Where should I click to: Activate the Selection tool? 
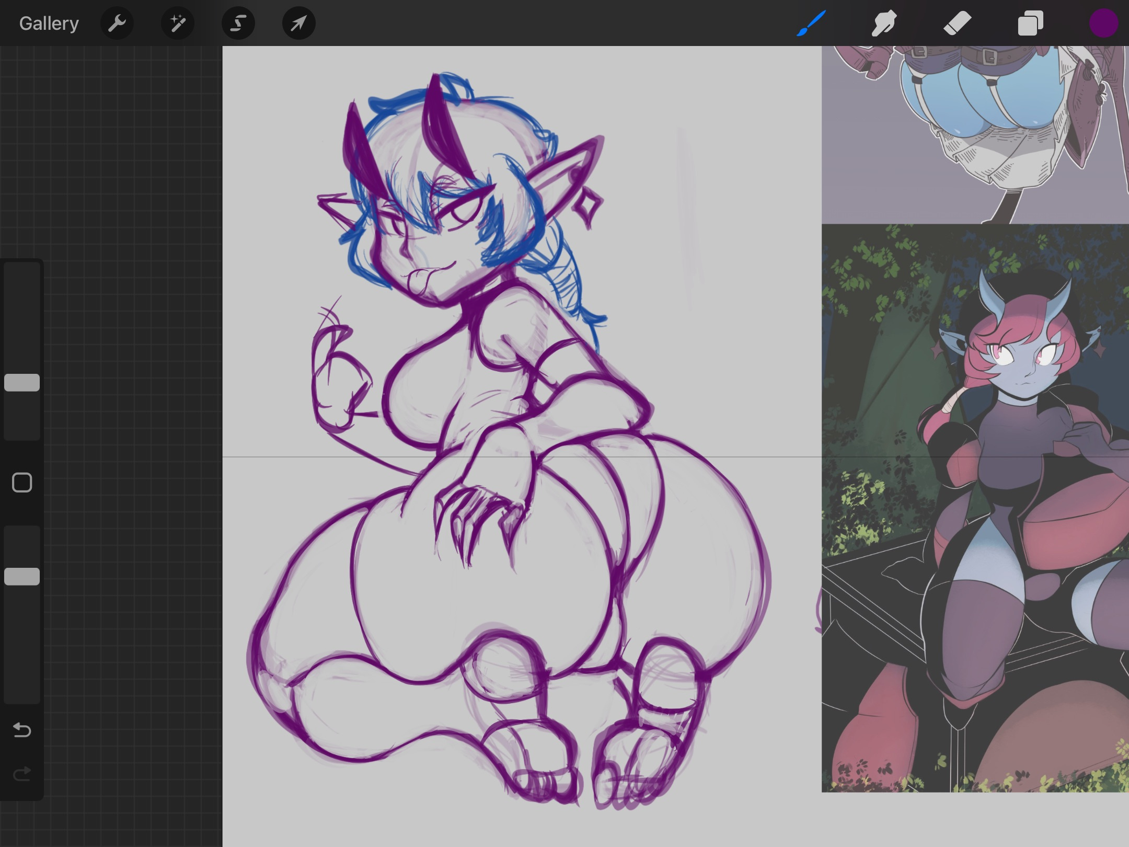coord(238,24)
